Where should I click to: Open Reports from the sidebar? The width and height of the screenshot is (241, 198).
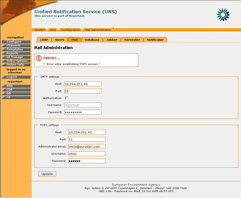coord(16,53)
